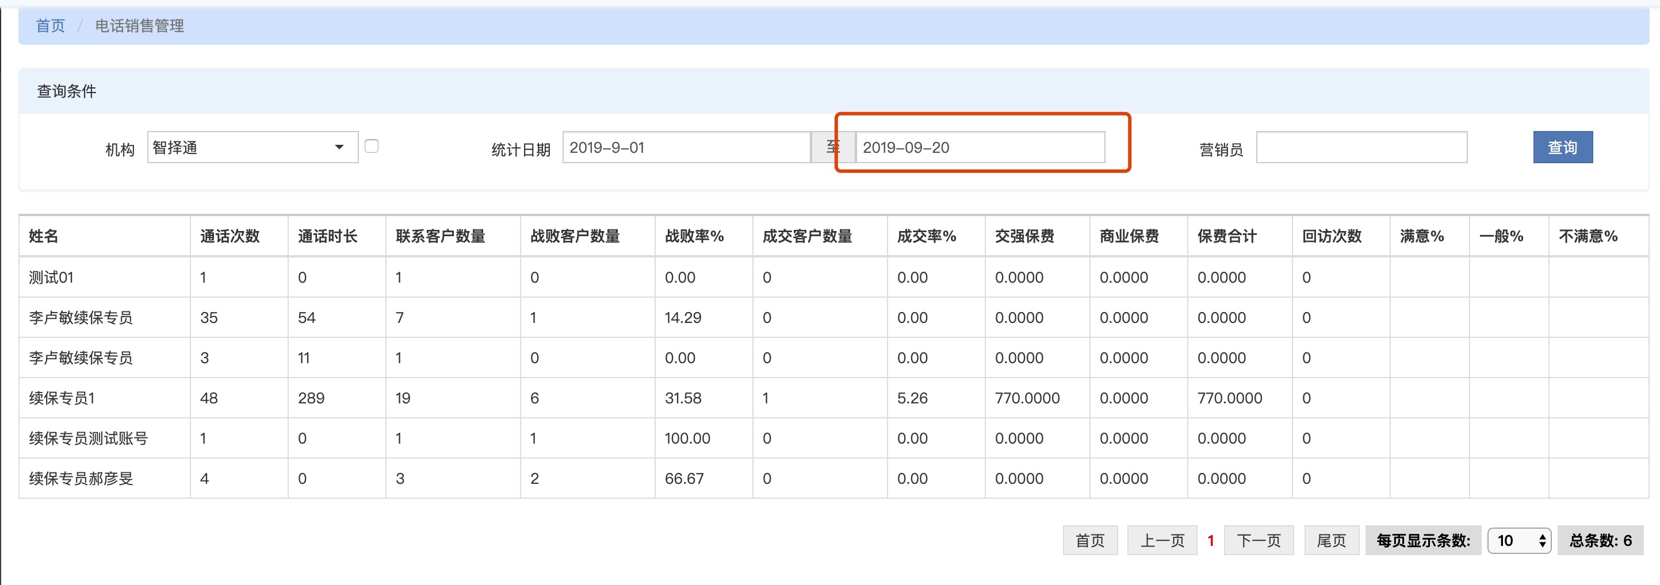This screenshot has height=585, width=1660.
Task: Toggle the checkbox beside the 机构 dropdown
Action: (x=371, y=146)
